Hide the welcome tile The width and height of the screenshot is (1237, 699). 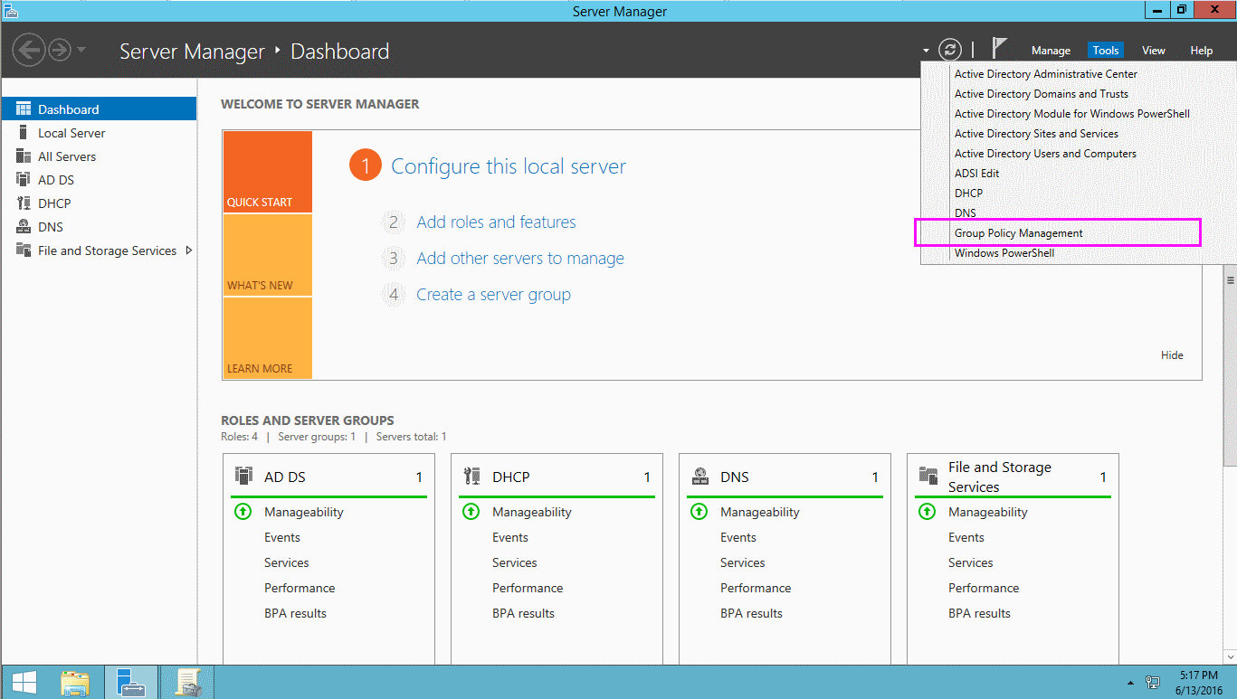point(1172,355)
